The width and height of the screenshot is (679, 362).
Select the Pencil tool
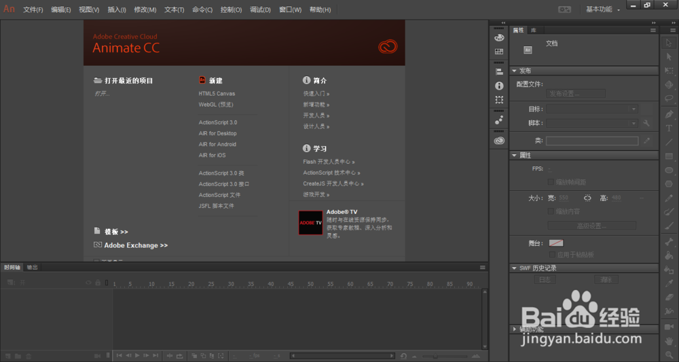coord(669,198)
